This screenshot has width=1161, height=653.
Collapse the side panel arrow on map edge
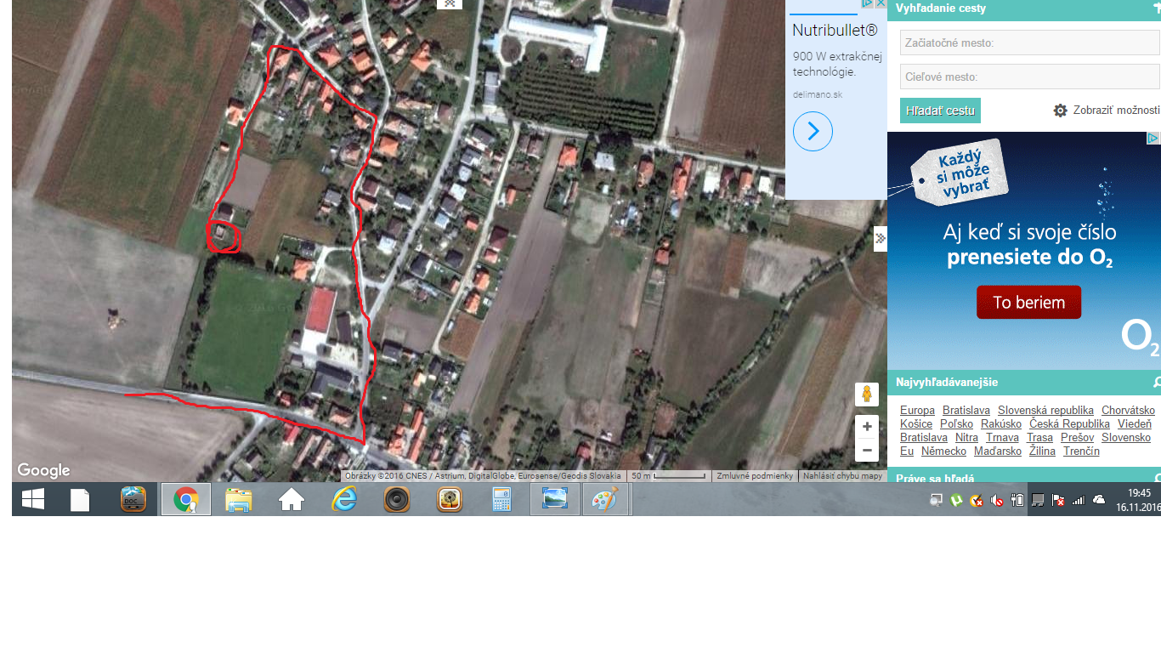[880, 238]
